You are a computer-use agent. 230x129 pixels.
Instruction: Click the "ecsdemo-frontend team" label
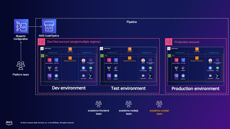pos(99,112)
